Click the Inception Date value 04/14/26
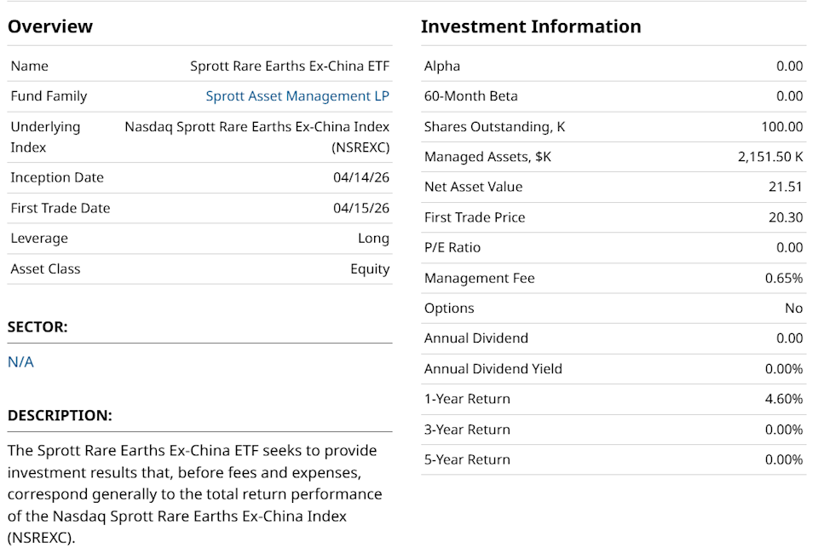The height and width of the screenshot is (560, 818). (x=361, y=178)
